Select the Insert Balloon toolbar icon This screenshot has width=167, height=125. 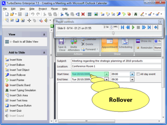(108, 14)
